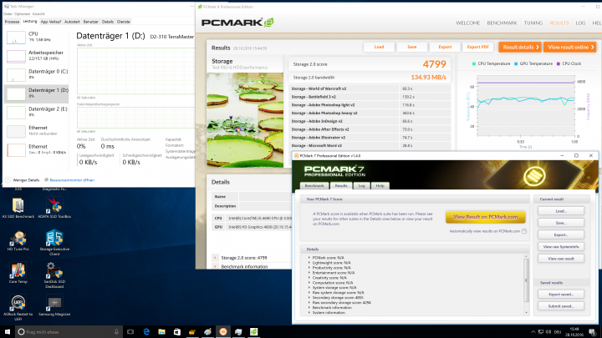The height and width of the screenshot is (338, 602).
Task: Click the PCMark 8 green taskbar icon
Action: click(x=254, y=332)
